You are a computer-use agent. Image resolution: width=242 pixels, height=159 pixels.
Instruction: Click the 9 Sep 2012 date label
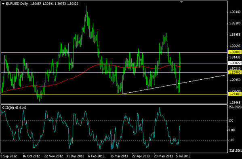8,156
